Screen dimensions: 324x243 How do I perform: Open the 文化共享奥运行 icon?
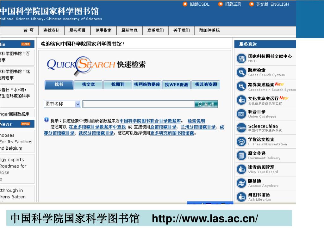click(241, 100)
